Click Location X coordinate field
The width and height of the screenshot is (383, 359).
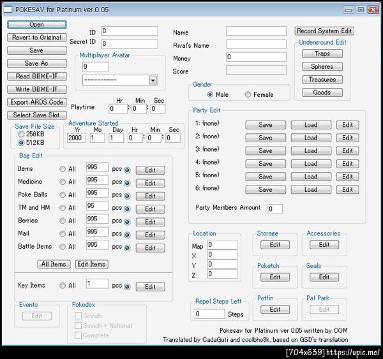click(x=222, y=254)
